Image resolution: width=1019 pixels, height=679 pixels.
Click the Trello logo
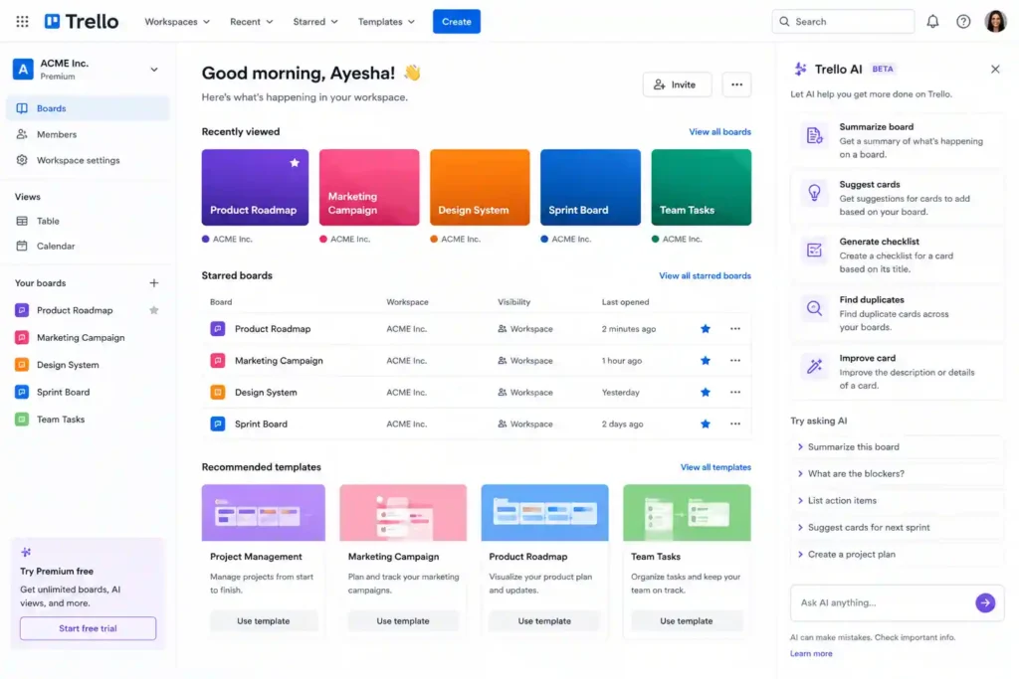[x=82, y=22]
